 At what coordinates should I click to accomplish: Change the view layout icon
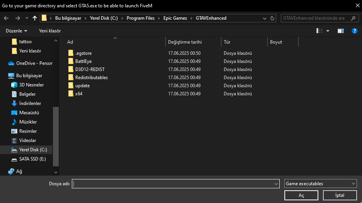320,31
